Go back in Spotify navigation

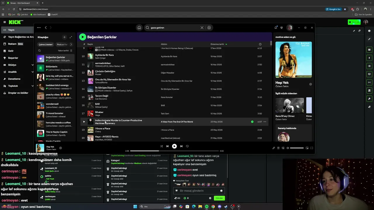[46, 28]
